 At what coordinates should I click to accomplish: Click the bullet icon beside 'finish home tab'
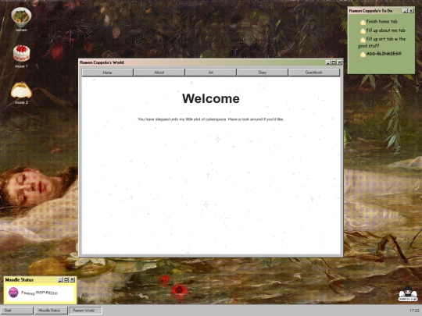coord(363,23)
